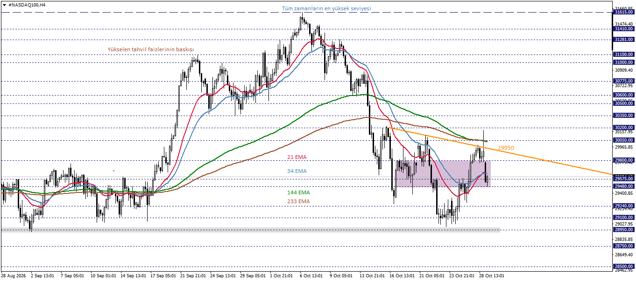Image resolution: width=636 pixels, height=281 pixels.
Task: Click the 29800.00 price level tag
Action: point(623,160)
